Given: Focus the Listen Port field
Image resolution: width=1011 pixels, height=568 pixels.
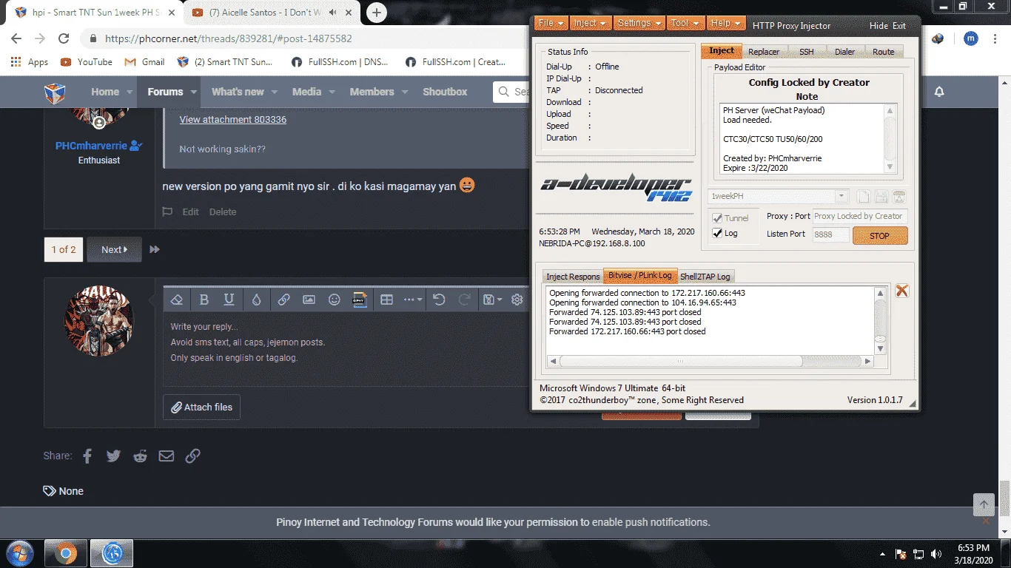Looking at the screenshot, I should pos(830,234).
